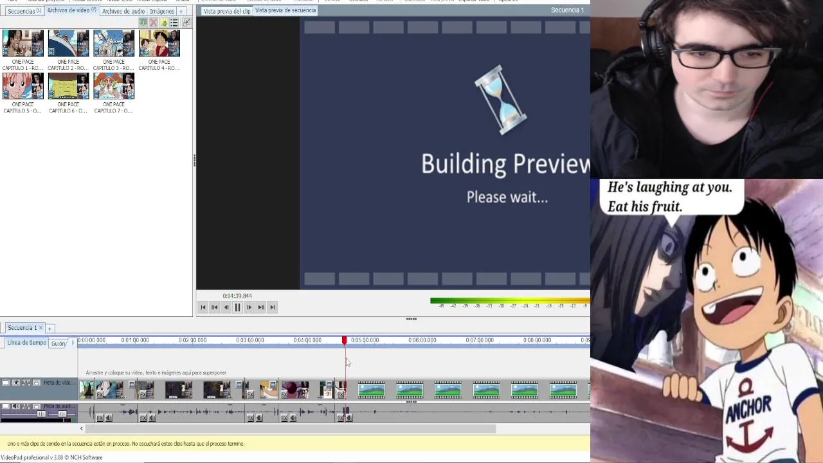Image resolution: width=823 pixels, height=463 pixels.
Task: Click the next clip playback button
Action: 261,307
